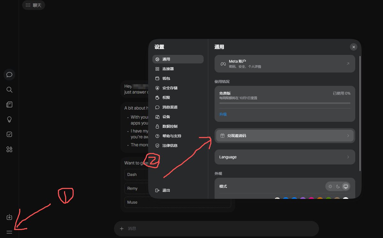
Task: Click the settings panel vertical scrollbar
Action: coord(360,113)
